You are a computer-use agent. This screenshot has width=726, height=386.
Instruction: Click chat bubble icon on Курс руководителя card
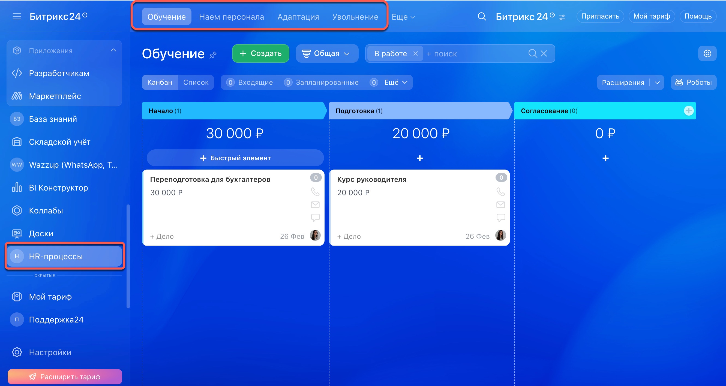click(500, 218)
